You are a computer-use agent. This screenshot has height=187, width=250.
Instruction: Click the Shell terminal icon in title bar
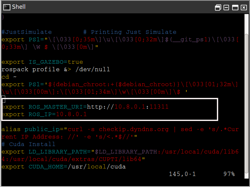7,7
